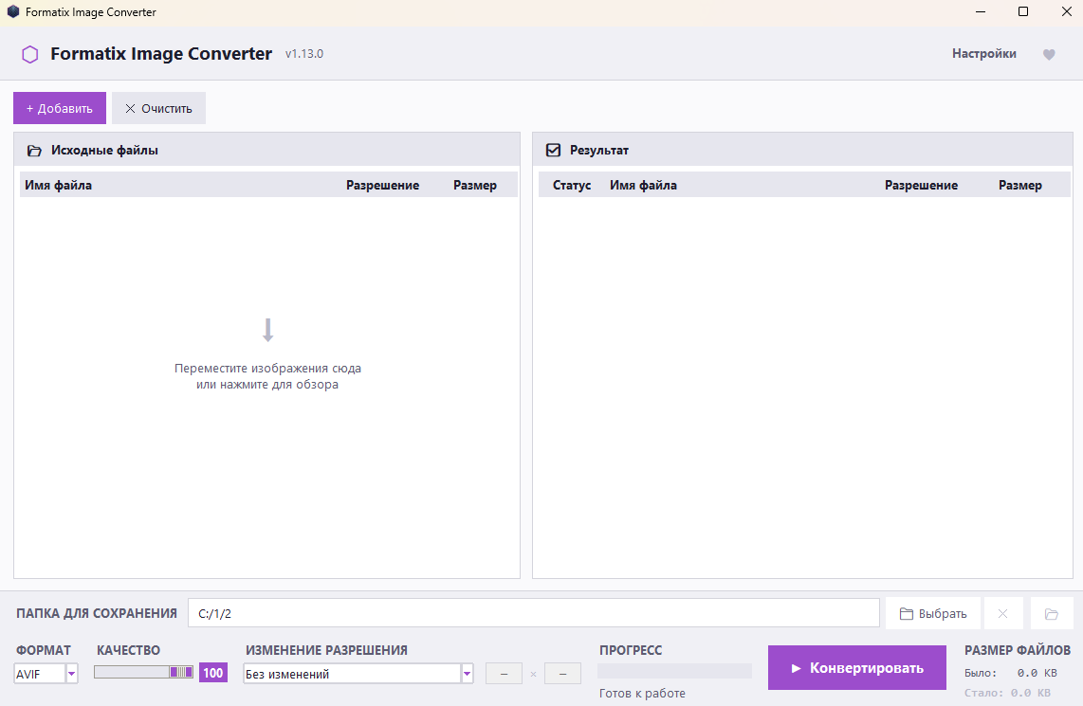Sort source files by Размер column
The width and height of the screenshot is (1083, 706).
[x=475, y=185]
